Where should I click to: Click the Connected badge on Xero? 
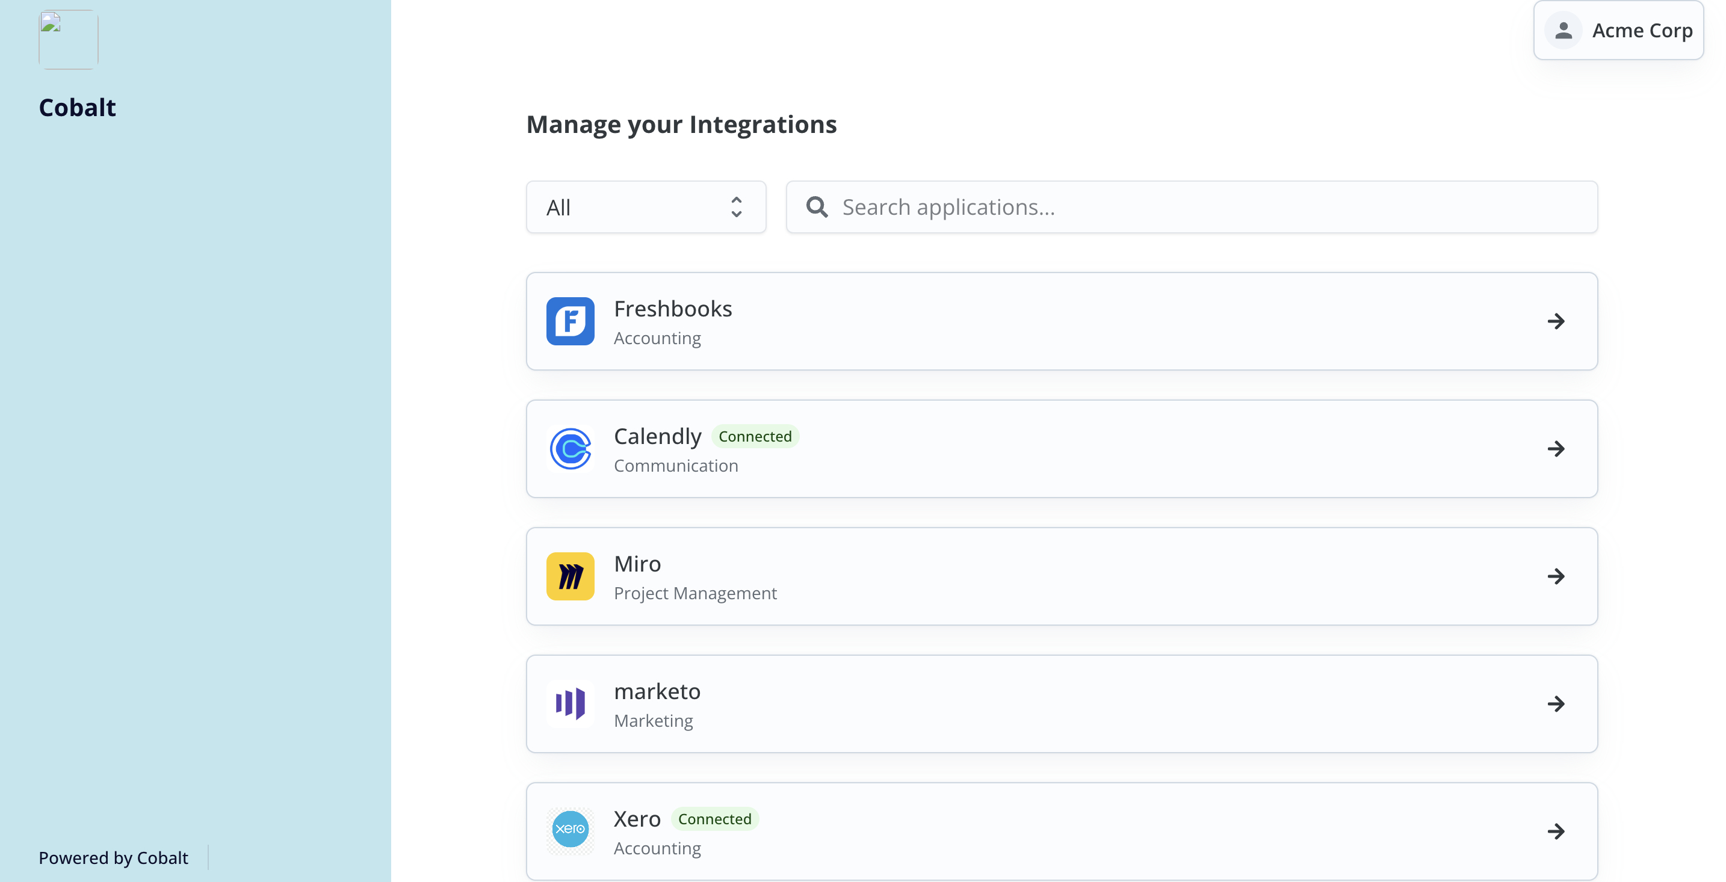(x=714, y=818)
